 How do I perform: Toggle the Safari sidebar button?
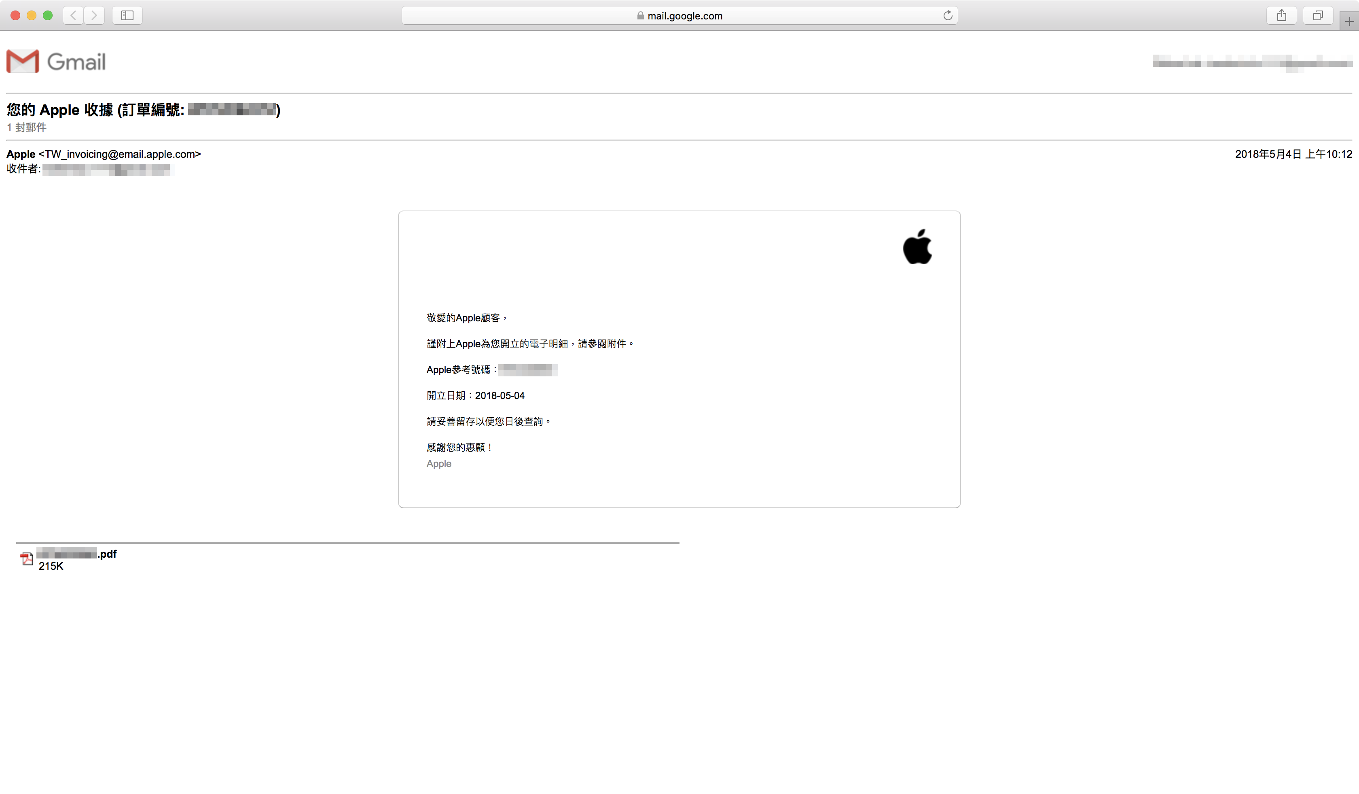coord(127,15)
